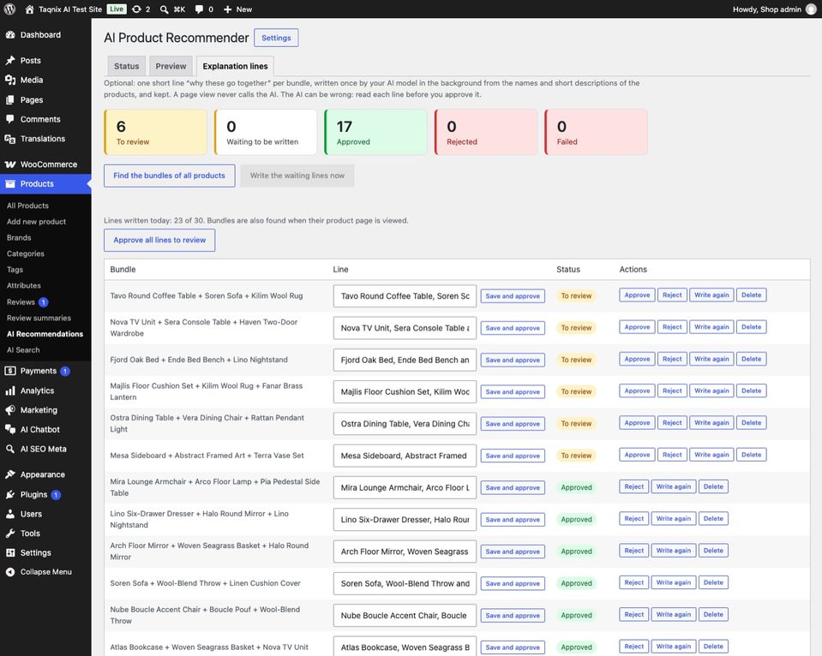
Task: Click the updates circular arrows icon
Action: tap(136, 9)
